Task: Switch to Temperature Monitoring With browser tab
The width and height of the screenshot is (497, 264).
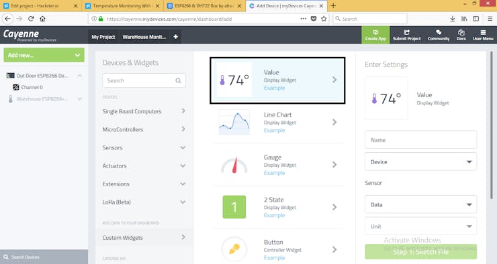Action: (x=122, y=5)
